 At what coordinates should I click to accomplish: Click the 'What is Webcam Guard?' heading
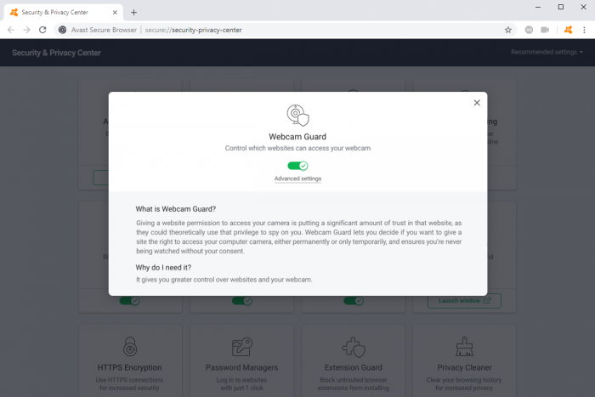pyautogui.click(x=176, y=209)
